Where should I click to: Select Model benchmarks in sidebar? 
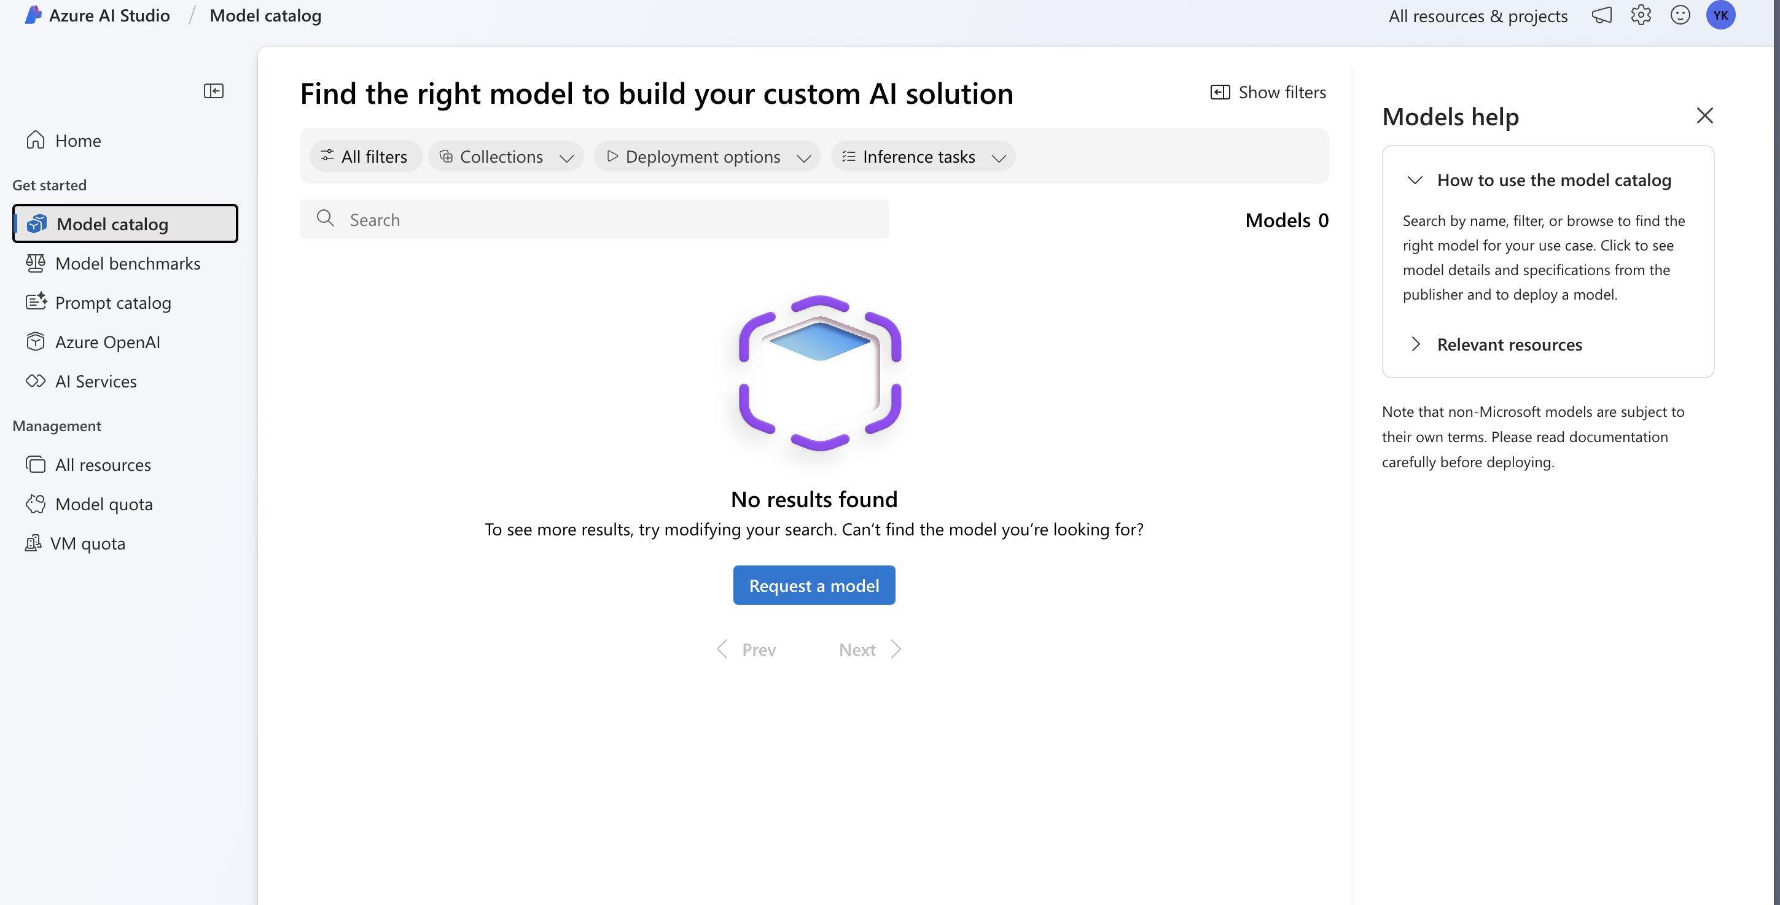pyautogui.click(x=125, y=263)
